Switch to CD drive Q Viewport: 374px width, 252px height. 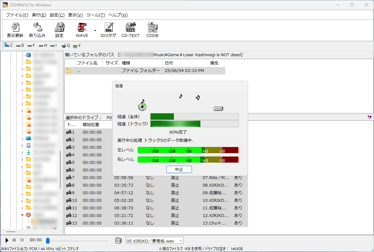point(66,45)
